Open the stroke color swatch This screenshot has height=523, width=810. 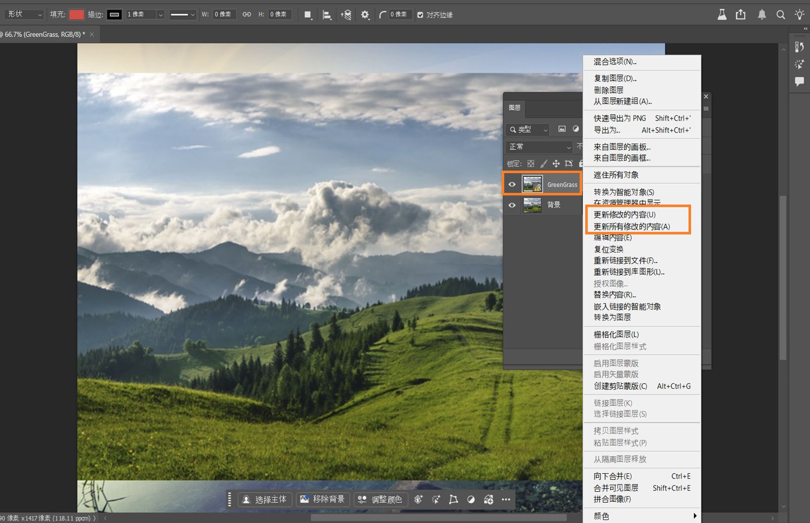[114, 15]
